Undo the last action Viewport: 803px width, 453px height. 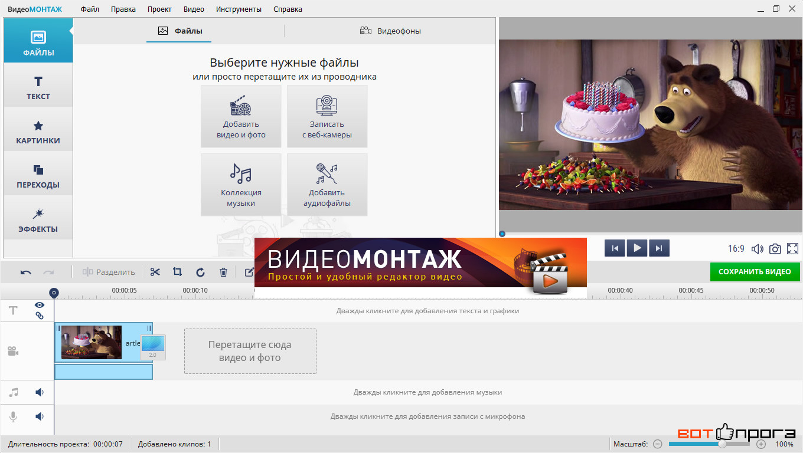click(26, 272)
